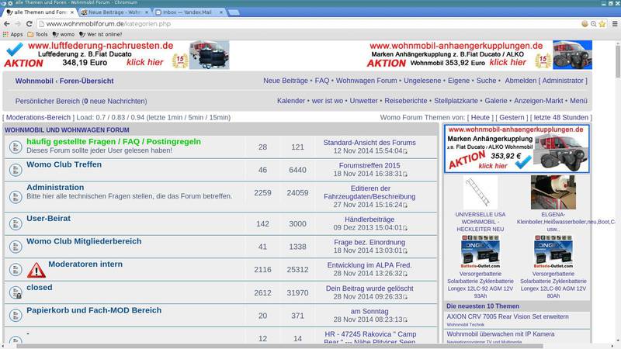Switch to 'Inbox — Yandex.Mail' tab
The image size is (621, 349).
[189, 12]
